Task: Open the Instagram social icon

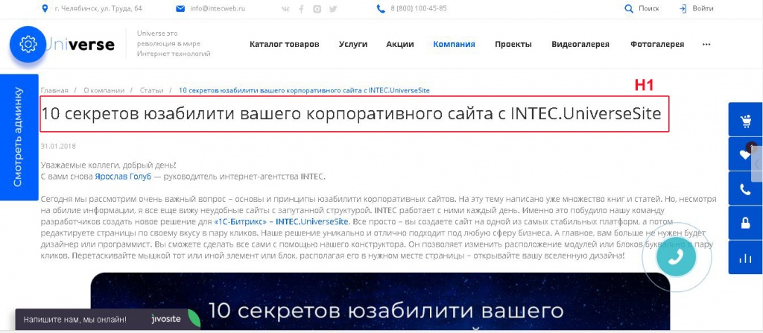Action: click(317, 9)
